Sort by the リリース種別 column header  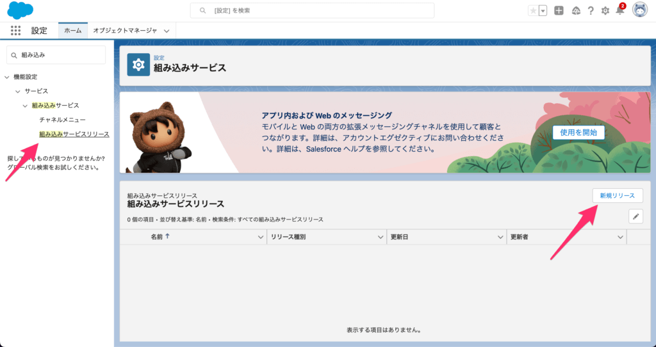288,237
